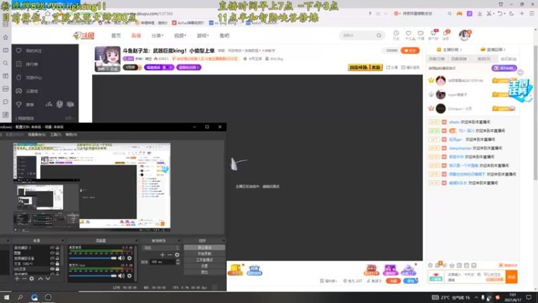Click the browser sidebar search icon
The height and width of the screenshot is (303, 538).
(x=5, y=63)
